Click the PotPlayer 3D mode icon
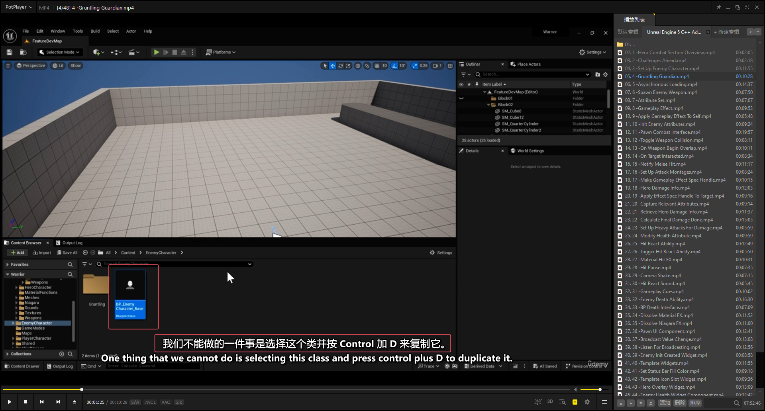 click(x=550, y=402)
